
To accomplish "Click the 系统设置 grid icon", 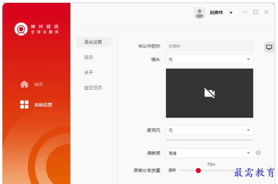I will [24, 105].
